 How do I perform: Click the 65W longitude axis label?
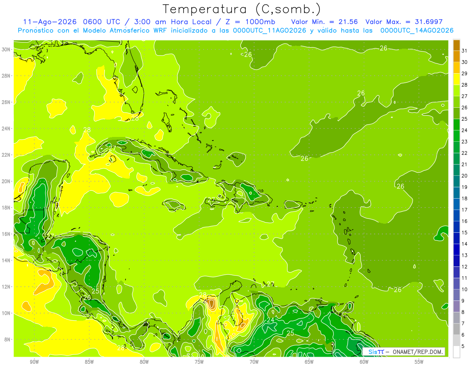(309, 362)
